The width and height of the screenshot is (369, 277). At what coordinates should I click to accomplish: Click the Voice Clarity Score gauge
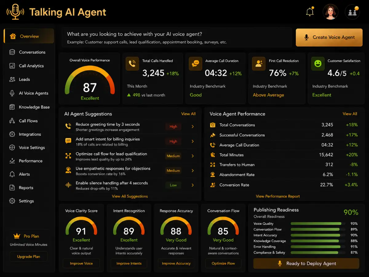(81, 226)
